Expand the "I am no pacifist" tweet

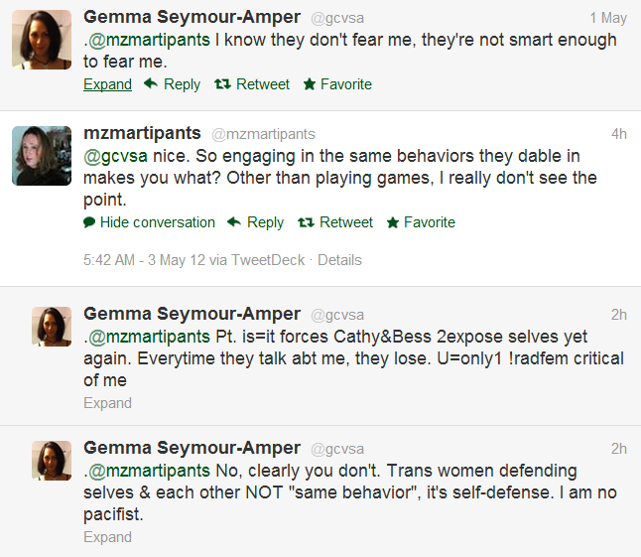coord(107,537)
